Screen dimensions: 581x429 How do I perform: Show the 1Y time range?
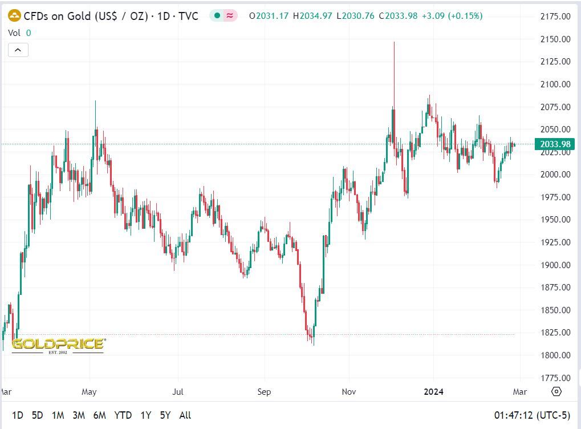(x=145, y=415)
